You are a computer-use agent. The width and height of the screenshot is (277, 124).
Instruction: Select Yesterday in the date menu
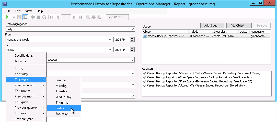(x=26, y=74)
